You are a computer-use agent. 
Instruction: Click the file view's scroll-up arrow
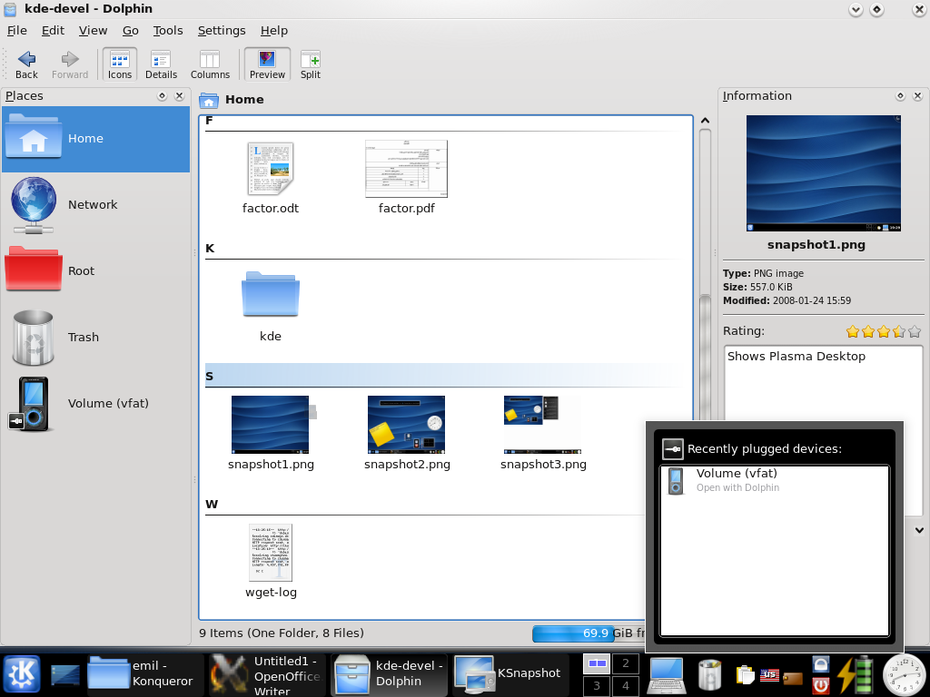tap(705, 121)
